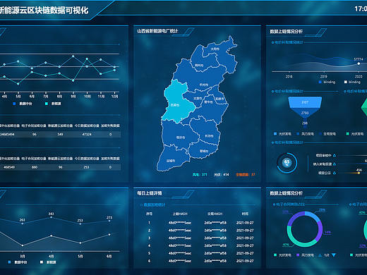Click the 12月 axis label on the monthly chart
367x275 pixels.
tap(115, 96)
